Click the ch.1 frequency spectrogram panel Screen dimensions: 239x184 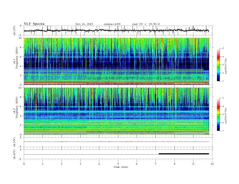[116, 61]
